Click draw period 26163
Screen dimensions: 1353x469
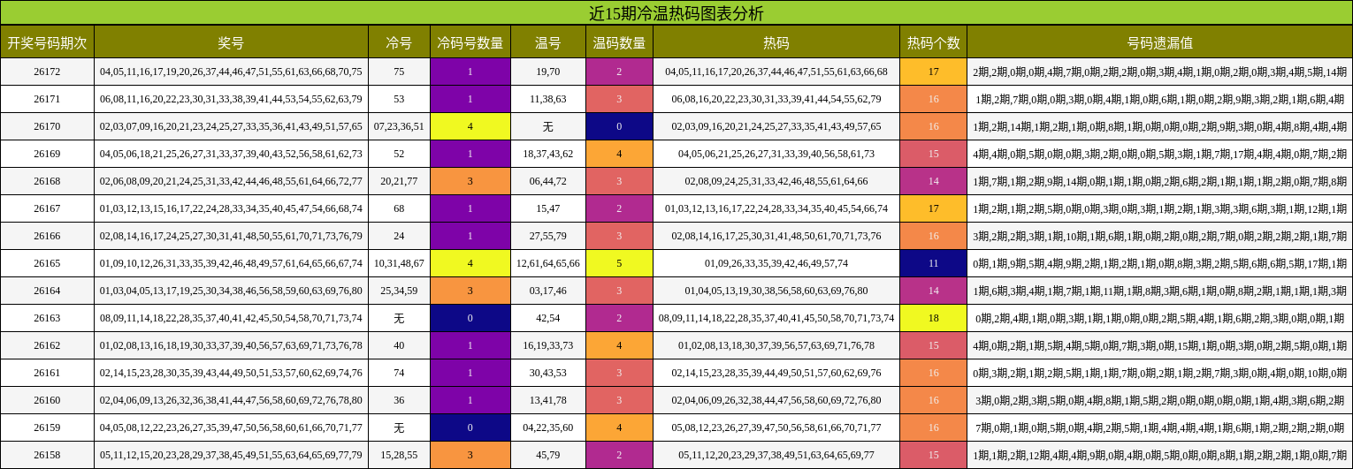[x=47, y=318]
